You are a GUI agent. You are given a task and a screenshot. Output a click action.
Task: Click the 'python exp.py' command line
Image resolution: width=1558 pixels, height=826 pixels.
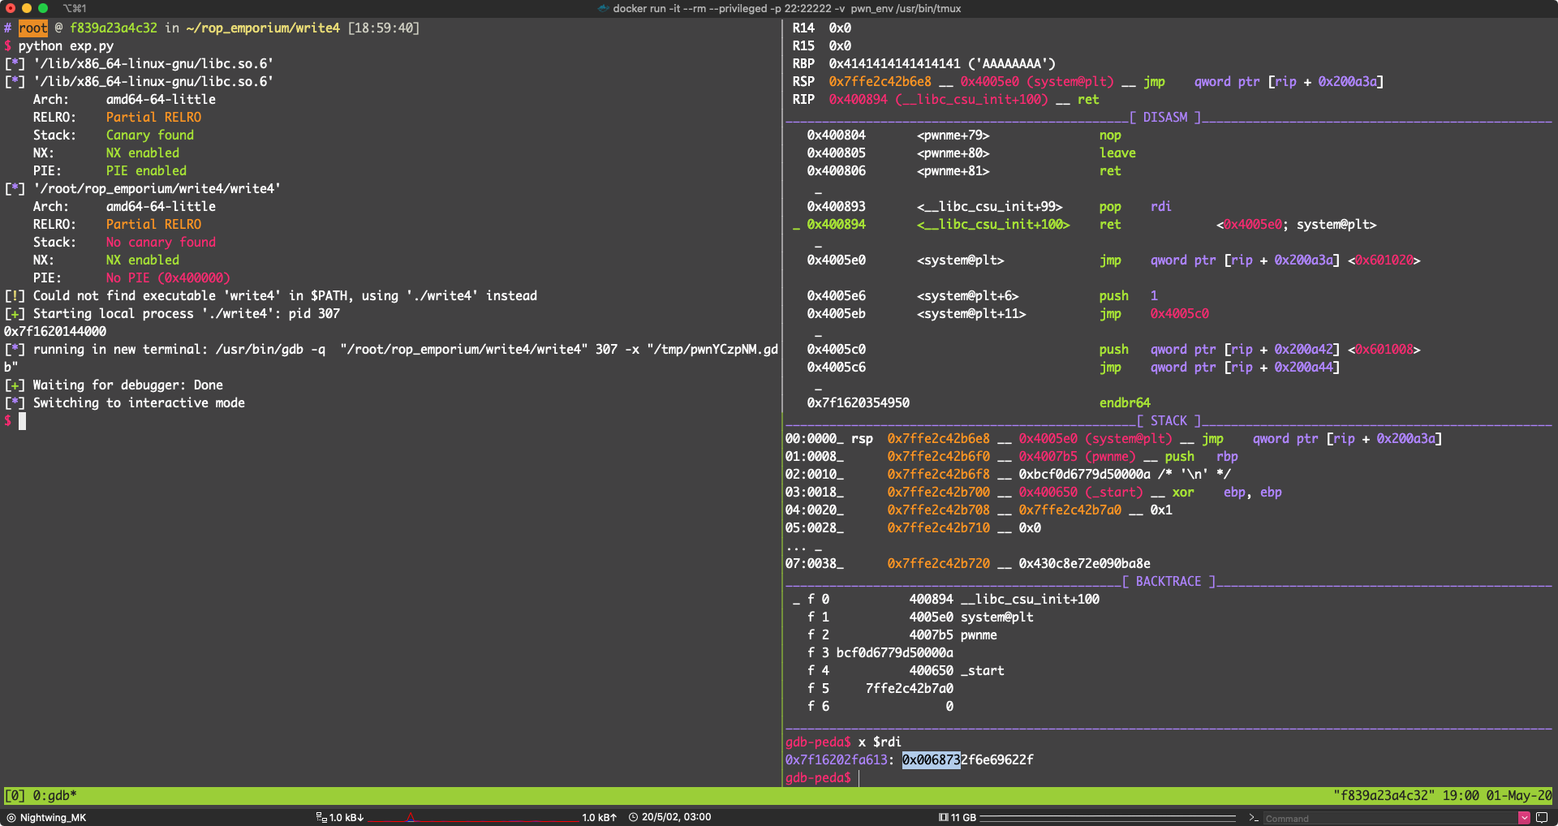tap(66, 45)
